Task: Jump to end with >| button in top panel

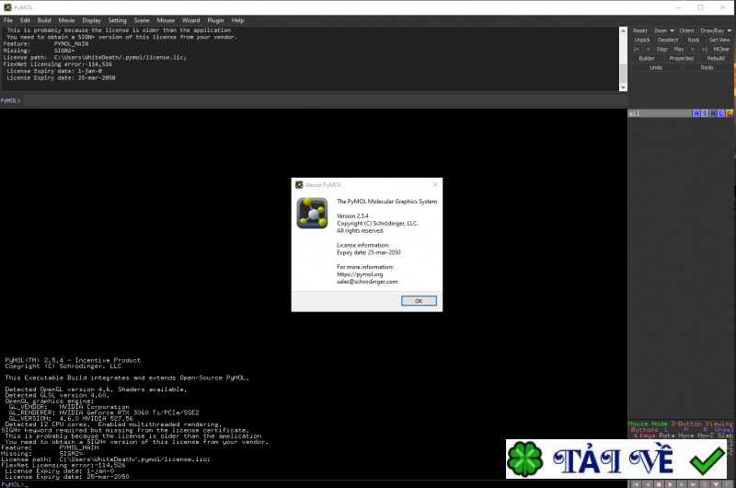Action: coord(704,50)
